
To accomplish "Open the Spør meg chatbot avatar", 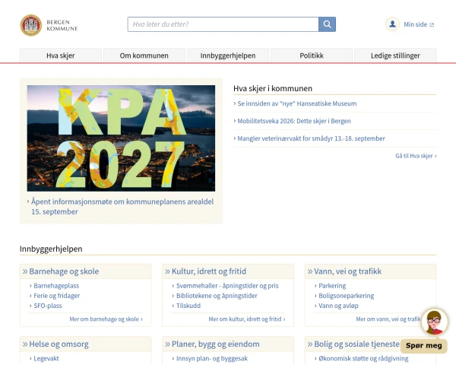I will point(435,322).
